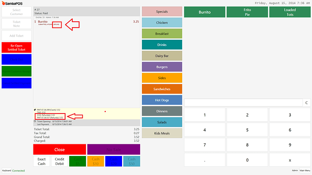
Task: Add a Burrito to the ticket
Action: [x=204, y=12]
